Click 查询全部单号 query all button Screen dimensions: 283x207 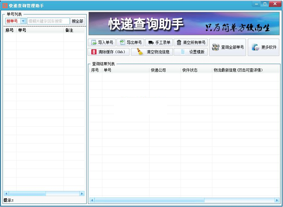[227, 47]
